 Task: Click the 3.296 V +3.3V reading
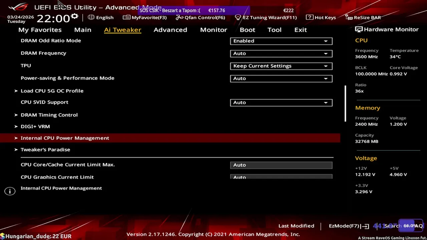[364, 192]
